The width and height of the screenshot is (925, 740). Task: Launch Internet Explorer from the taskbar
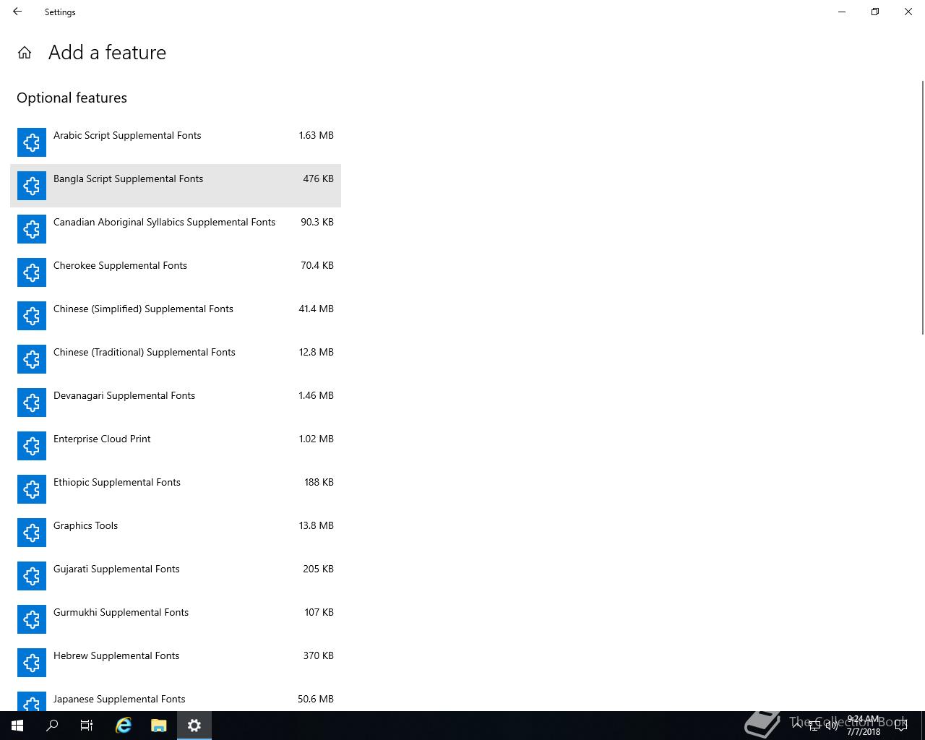click(x=124, y=726)
